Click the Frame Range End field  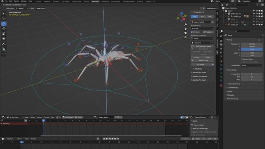[252, 77]
